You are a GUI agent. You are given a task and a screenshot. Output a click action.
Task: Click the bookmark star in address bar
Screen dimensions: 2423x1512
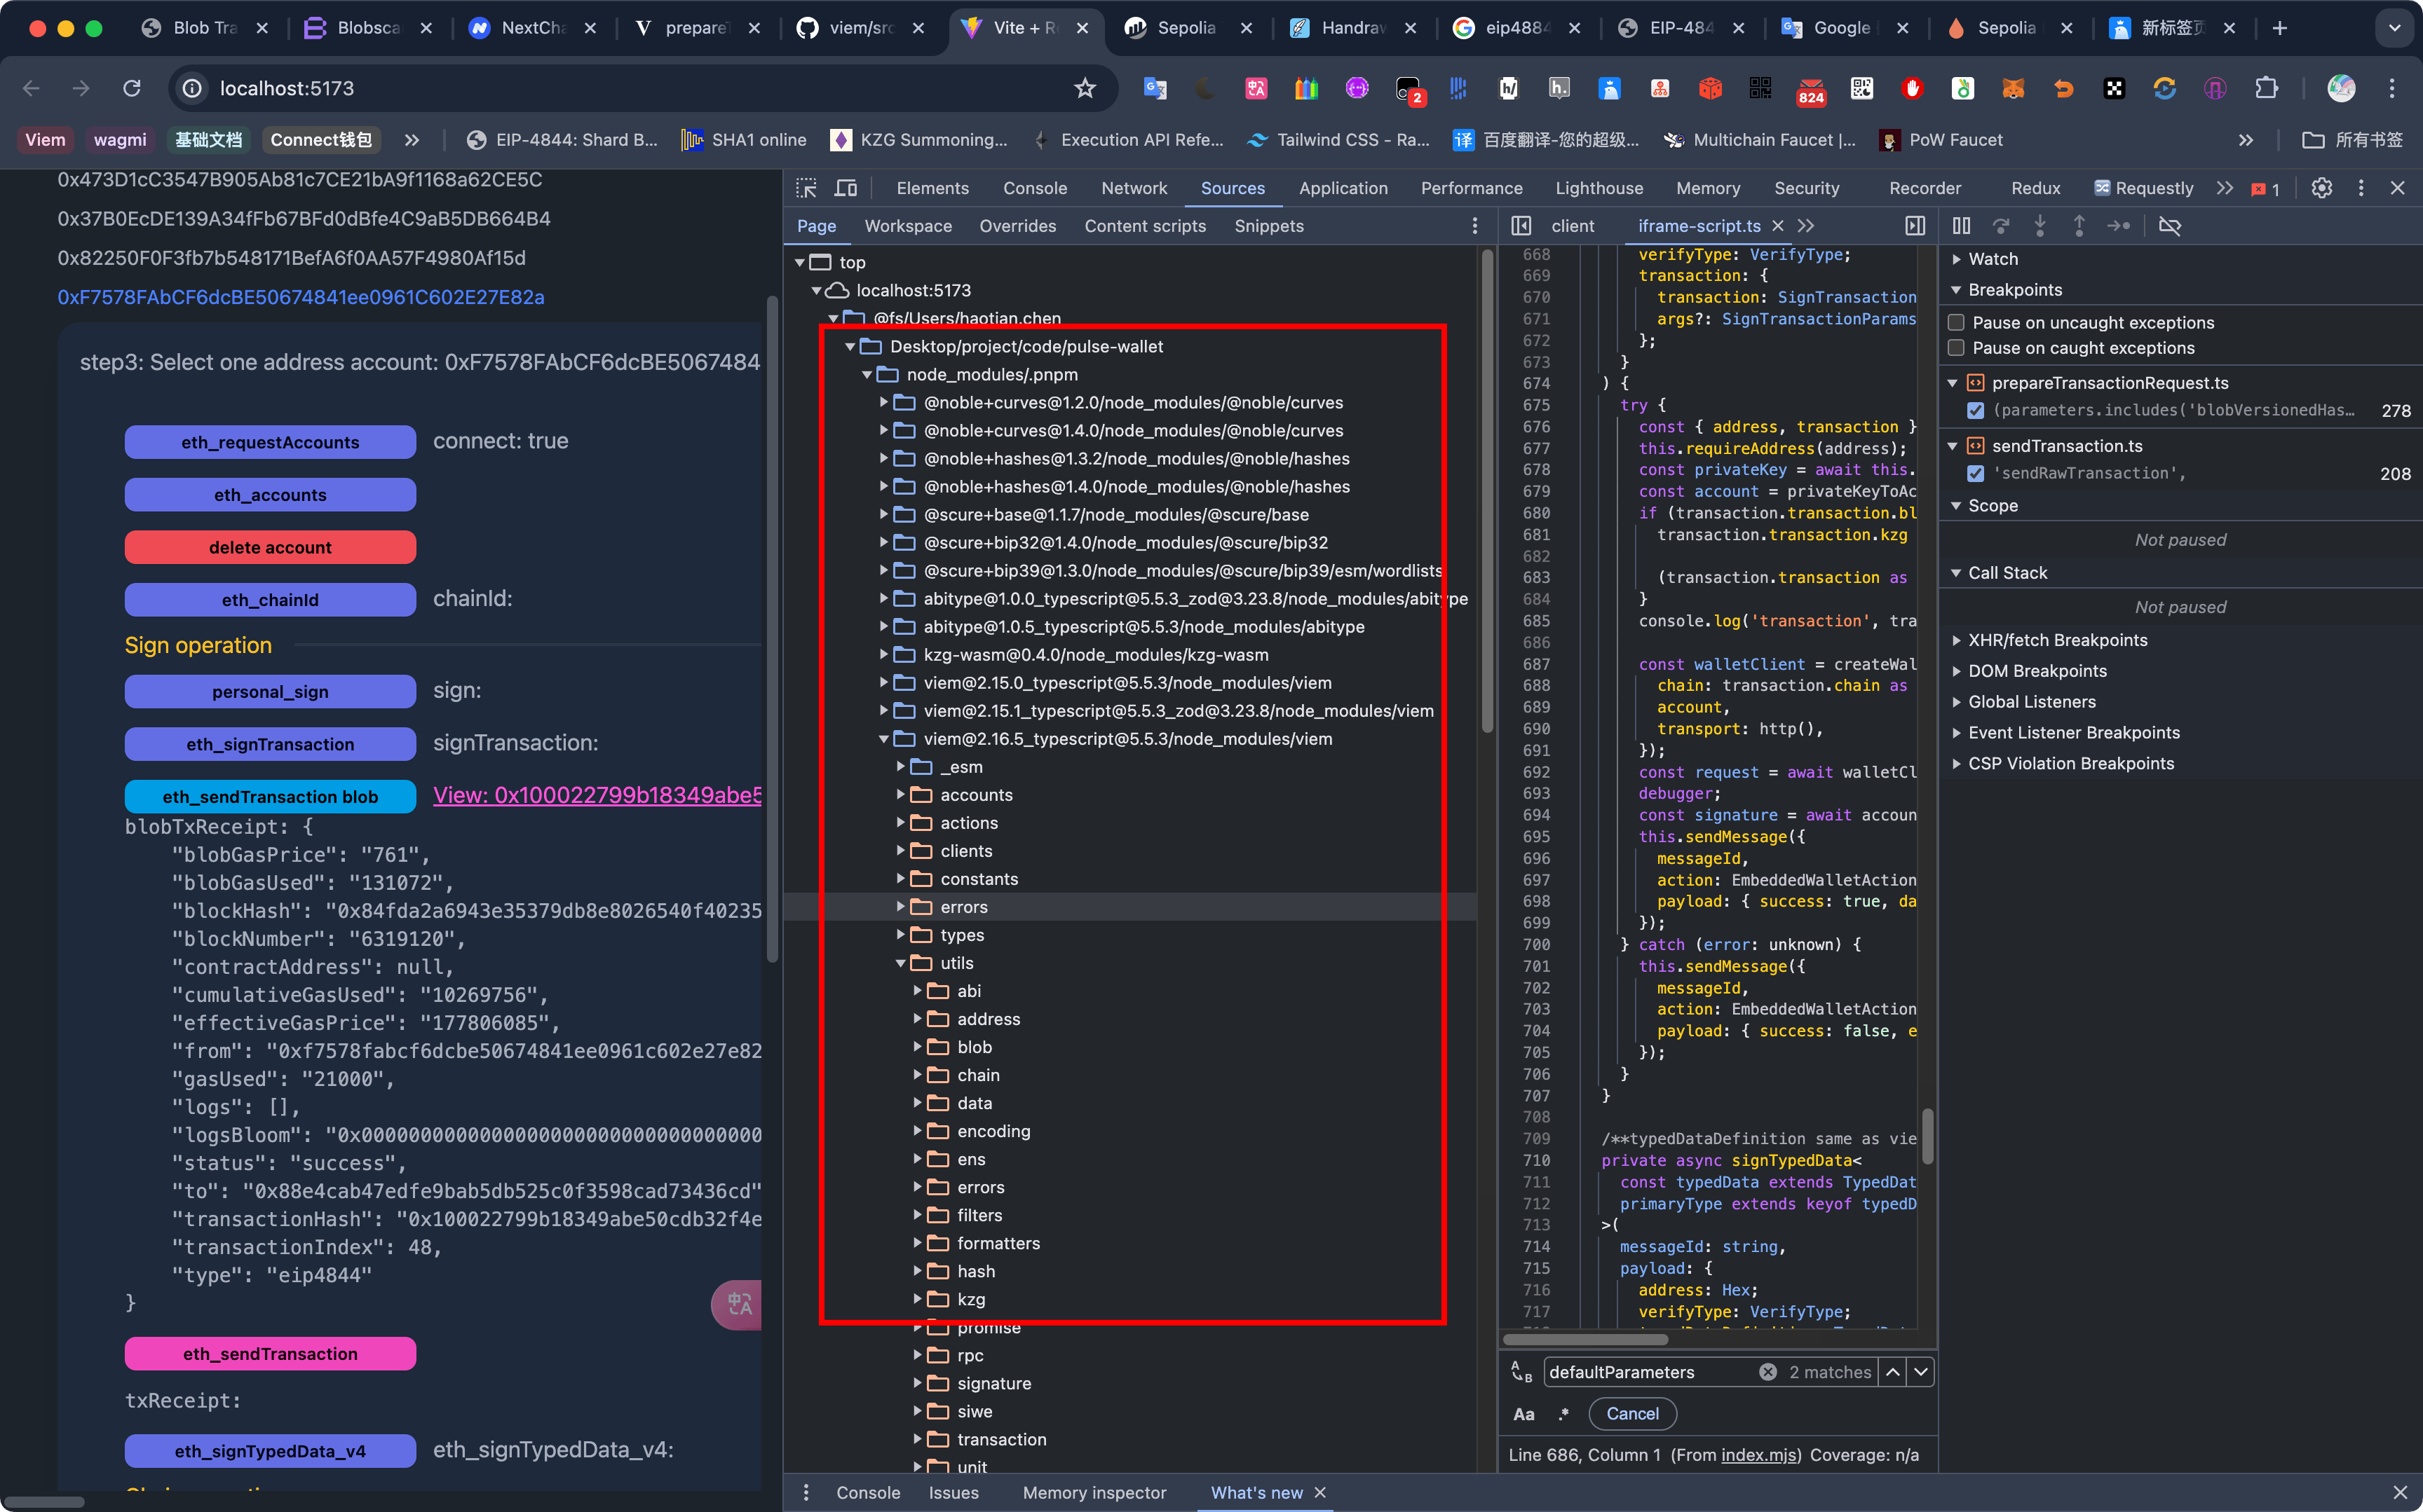pos(1085,88)
